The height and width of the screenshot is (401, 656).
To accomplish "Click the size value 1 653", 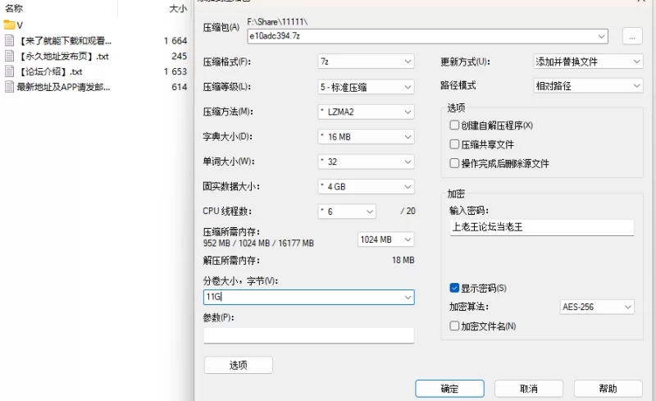I will pos(175,71).
